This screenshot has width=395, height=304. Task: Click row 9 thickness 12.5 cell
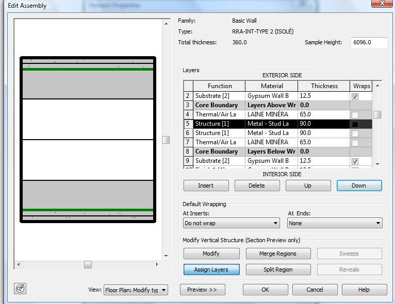coord(324,161)
